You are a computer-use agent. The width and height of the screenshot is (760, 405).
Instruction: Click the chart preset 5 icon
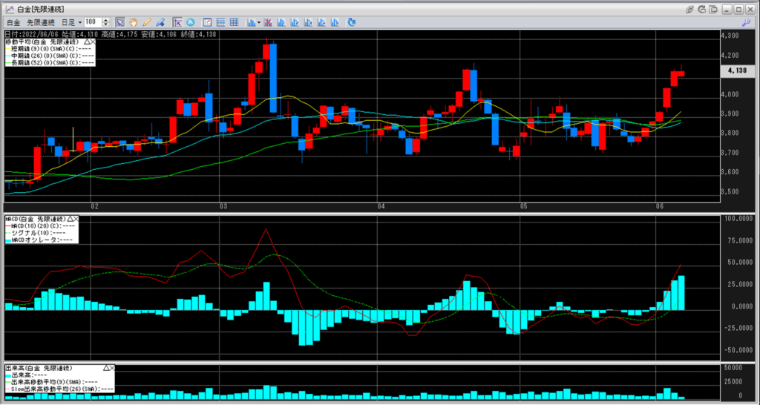[335, 22]
